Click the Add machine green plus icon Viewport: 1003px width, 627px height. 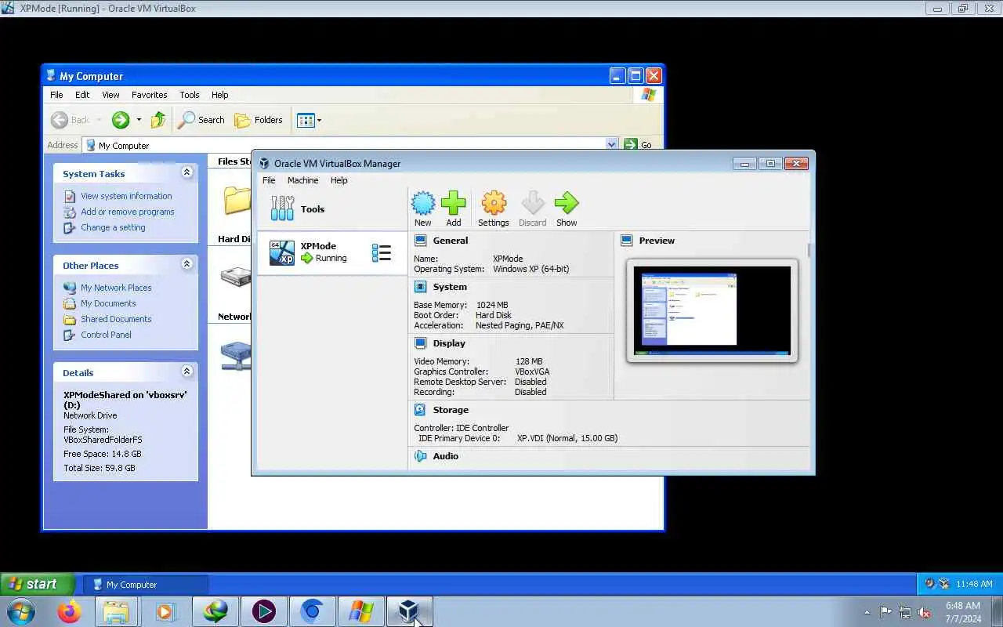[454, 204]
